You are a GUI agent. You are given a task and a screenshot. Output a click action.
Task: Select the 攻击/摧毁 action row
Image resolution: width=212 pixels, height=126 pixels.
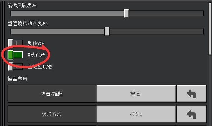point(52,94)
